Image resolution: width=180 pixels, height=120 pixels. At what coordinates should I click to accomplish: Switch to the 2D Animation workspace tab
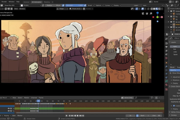click(37, 2)
